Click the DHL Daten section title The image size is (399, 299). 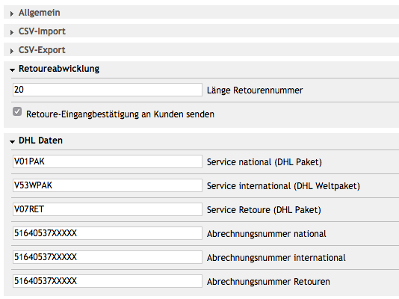[x=40, y=141]
